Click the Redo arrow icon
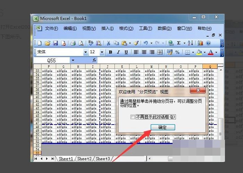 [157, 43]
